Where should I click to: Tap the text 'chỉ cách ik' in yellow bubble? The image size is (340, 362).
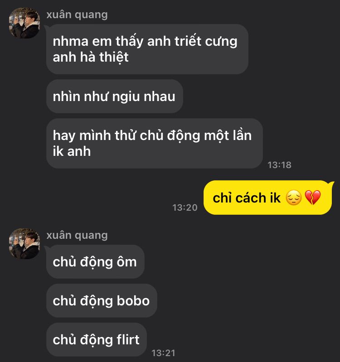click(x=247, y=198)
